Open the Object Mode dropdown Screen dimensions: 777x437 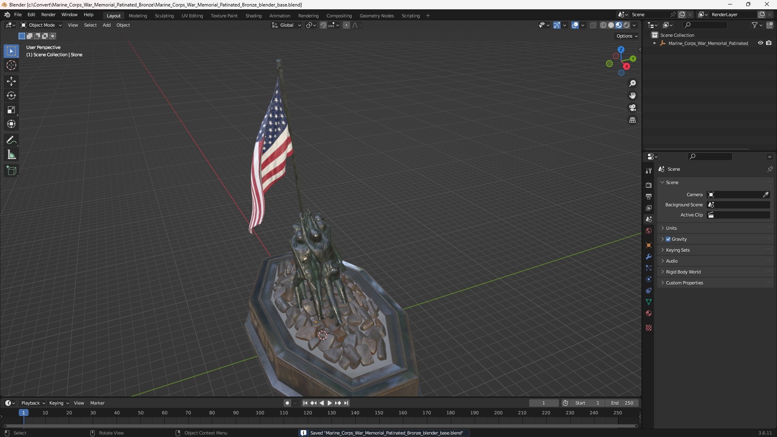(41, 25)
